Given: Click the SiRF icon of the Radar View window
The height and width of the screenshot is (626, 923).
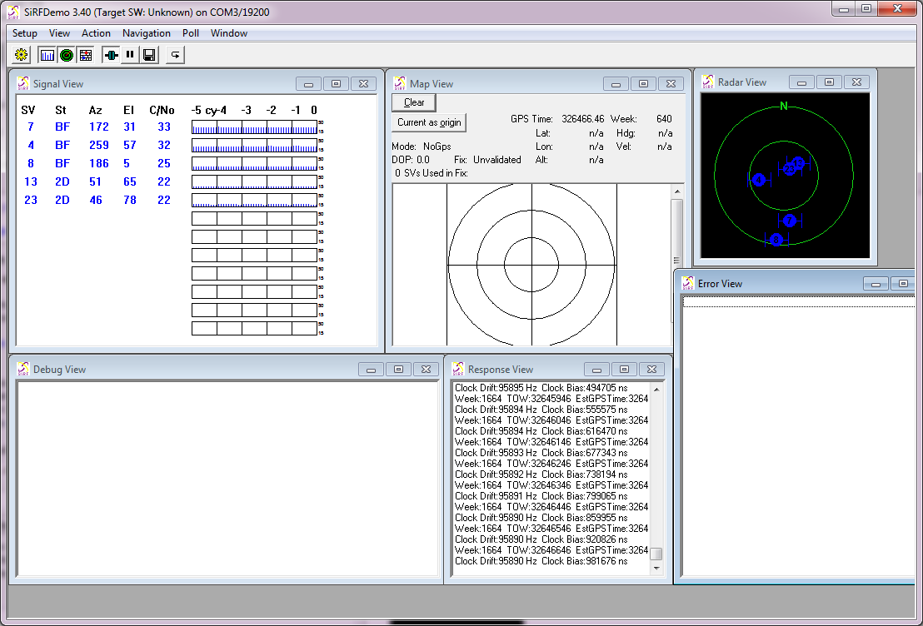Looking at the screenshot, I should [708, 82].
